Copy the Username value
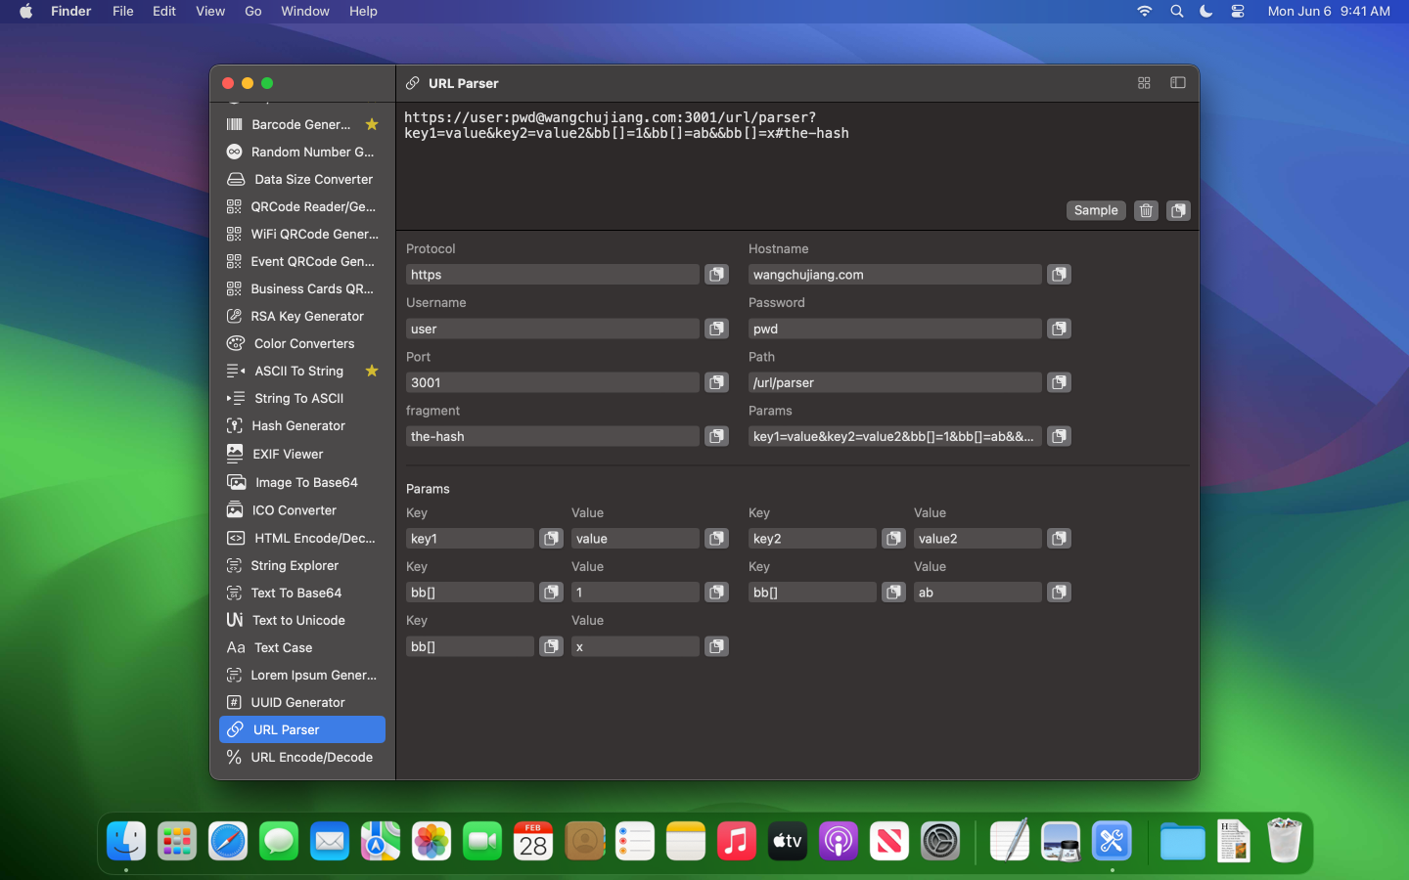Image resolution: width=1409 pixels, height=880 pixels. 717,329
